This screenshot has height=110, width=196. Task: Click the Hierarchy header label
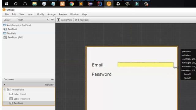coord(49,85)
